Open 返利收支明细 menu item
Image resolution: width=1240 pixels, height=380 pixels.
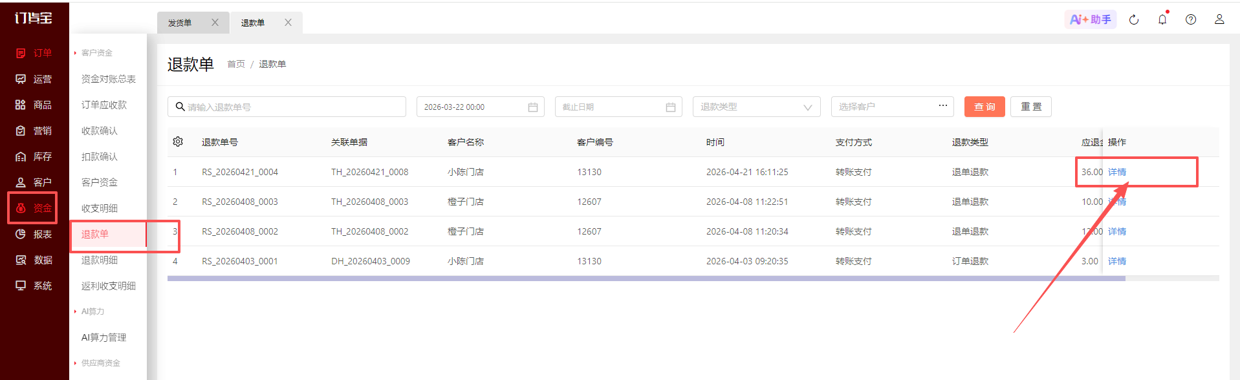pyautogui.click(x=108, y=286)
